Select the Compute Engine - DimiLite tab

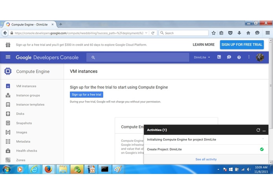coord(29,24)
